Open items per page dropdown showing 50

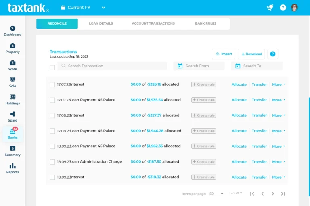[216, 194]
